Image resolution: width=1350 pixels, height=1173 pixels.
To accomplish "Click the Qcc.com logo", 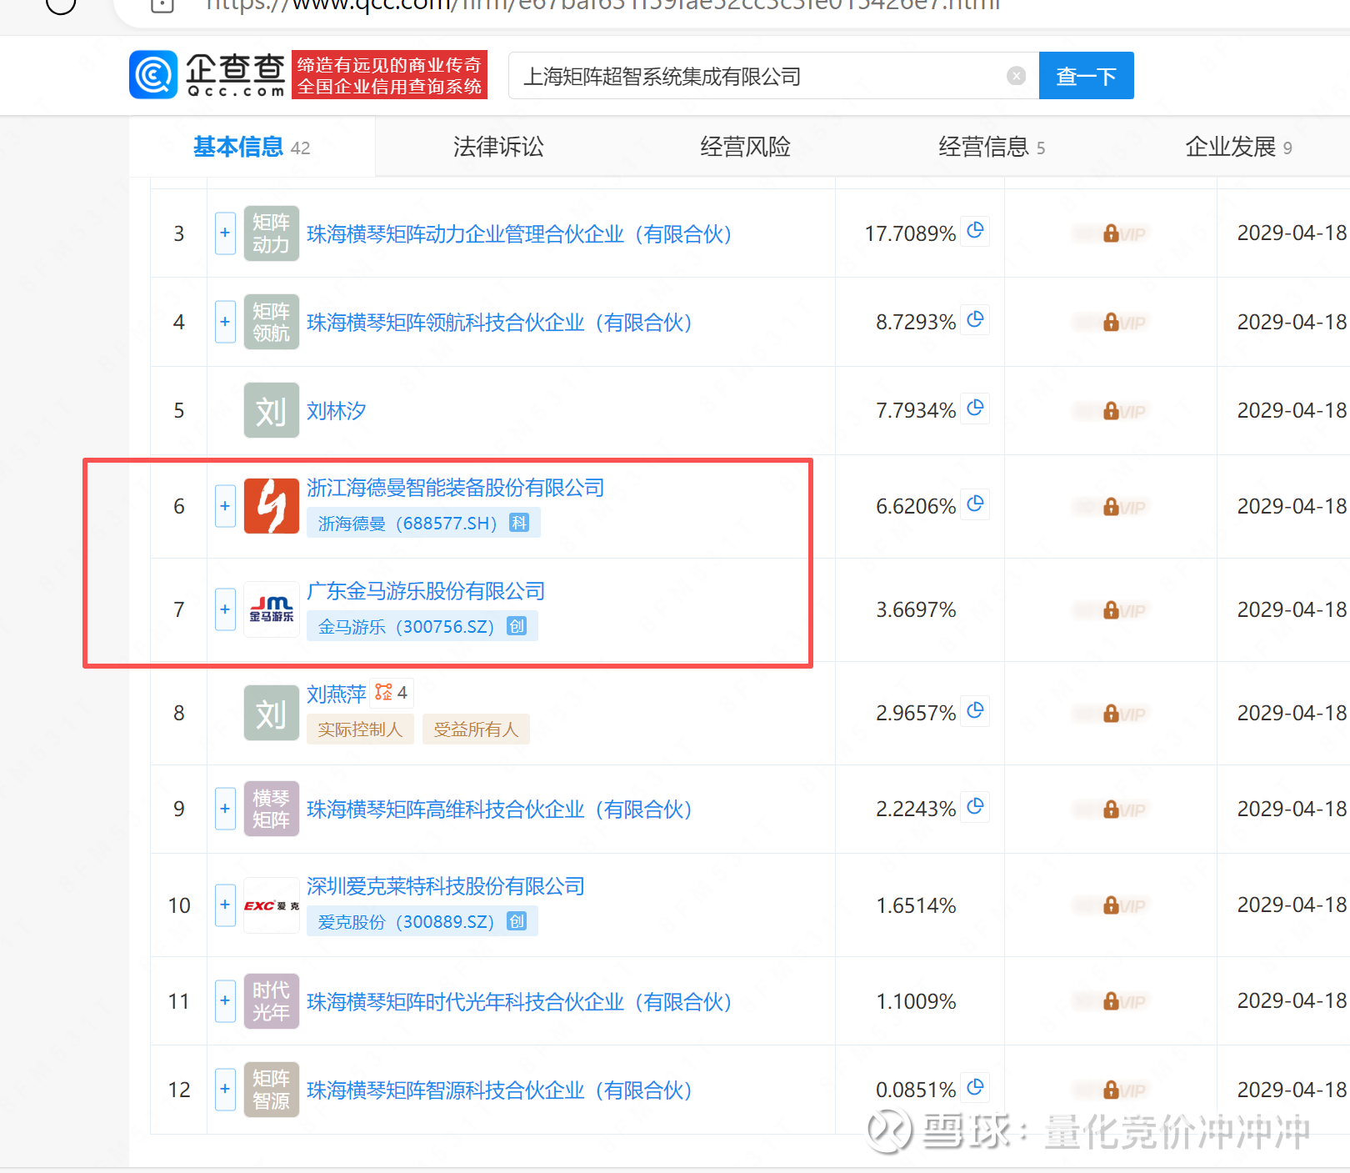I will [207, 75].
